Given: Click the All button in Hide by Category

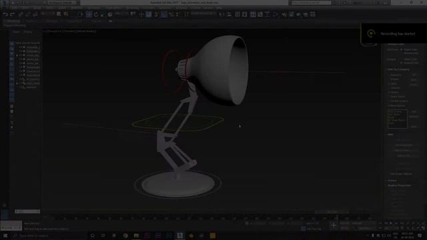Looking at the screenshot, I should tap(414, 75).
